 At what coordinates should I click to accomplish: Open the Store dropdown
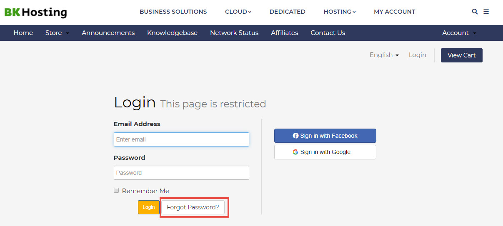(57, 33)
